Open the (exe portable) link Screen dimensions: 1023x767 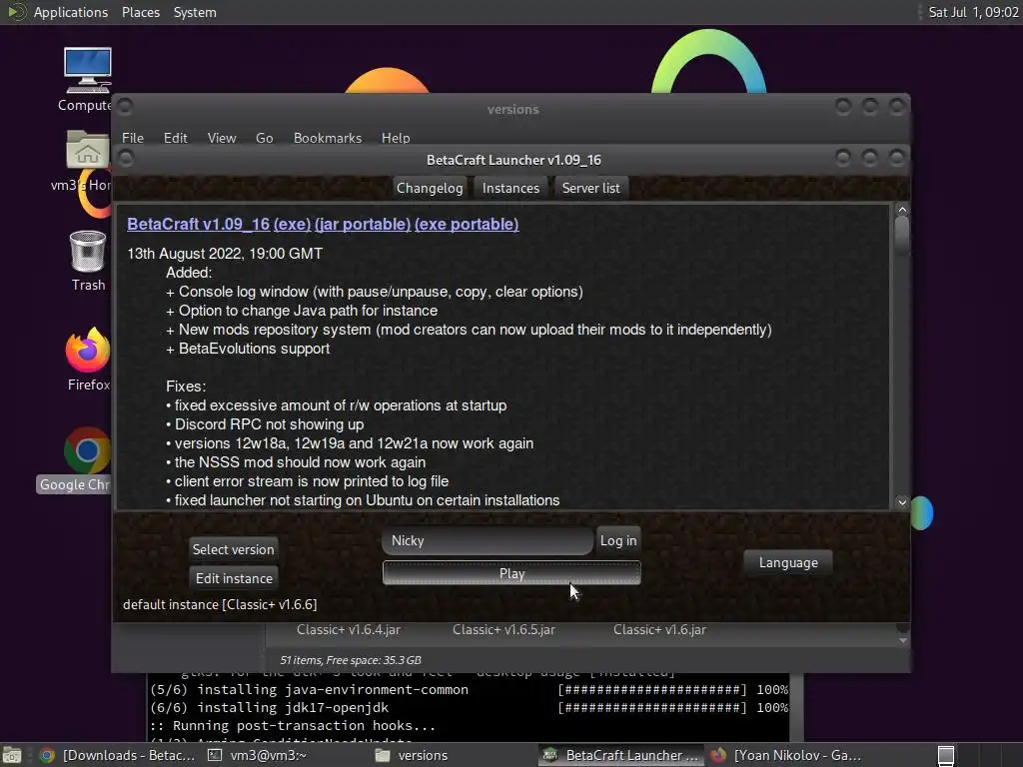[x=467, y=224]
